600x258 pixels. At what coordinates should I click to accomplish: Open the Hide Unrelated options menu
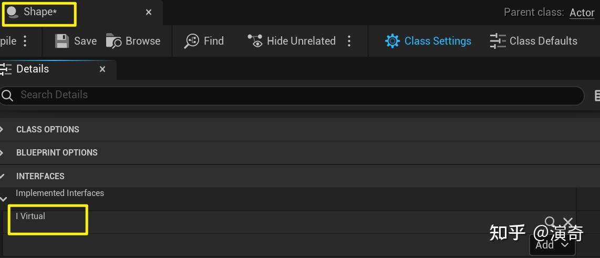[349, 41]
